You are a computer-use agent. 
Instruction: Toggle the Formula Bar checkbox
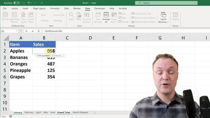52,15
